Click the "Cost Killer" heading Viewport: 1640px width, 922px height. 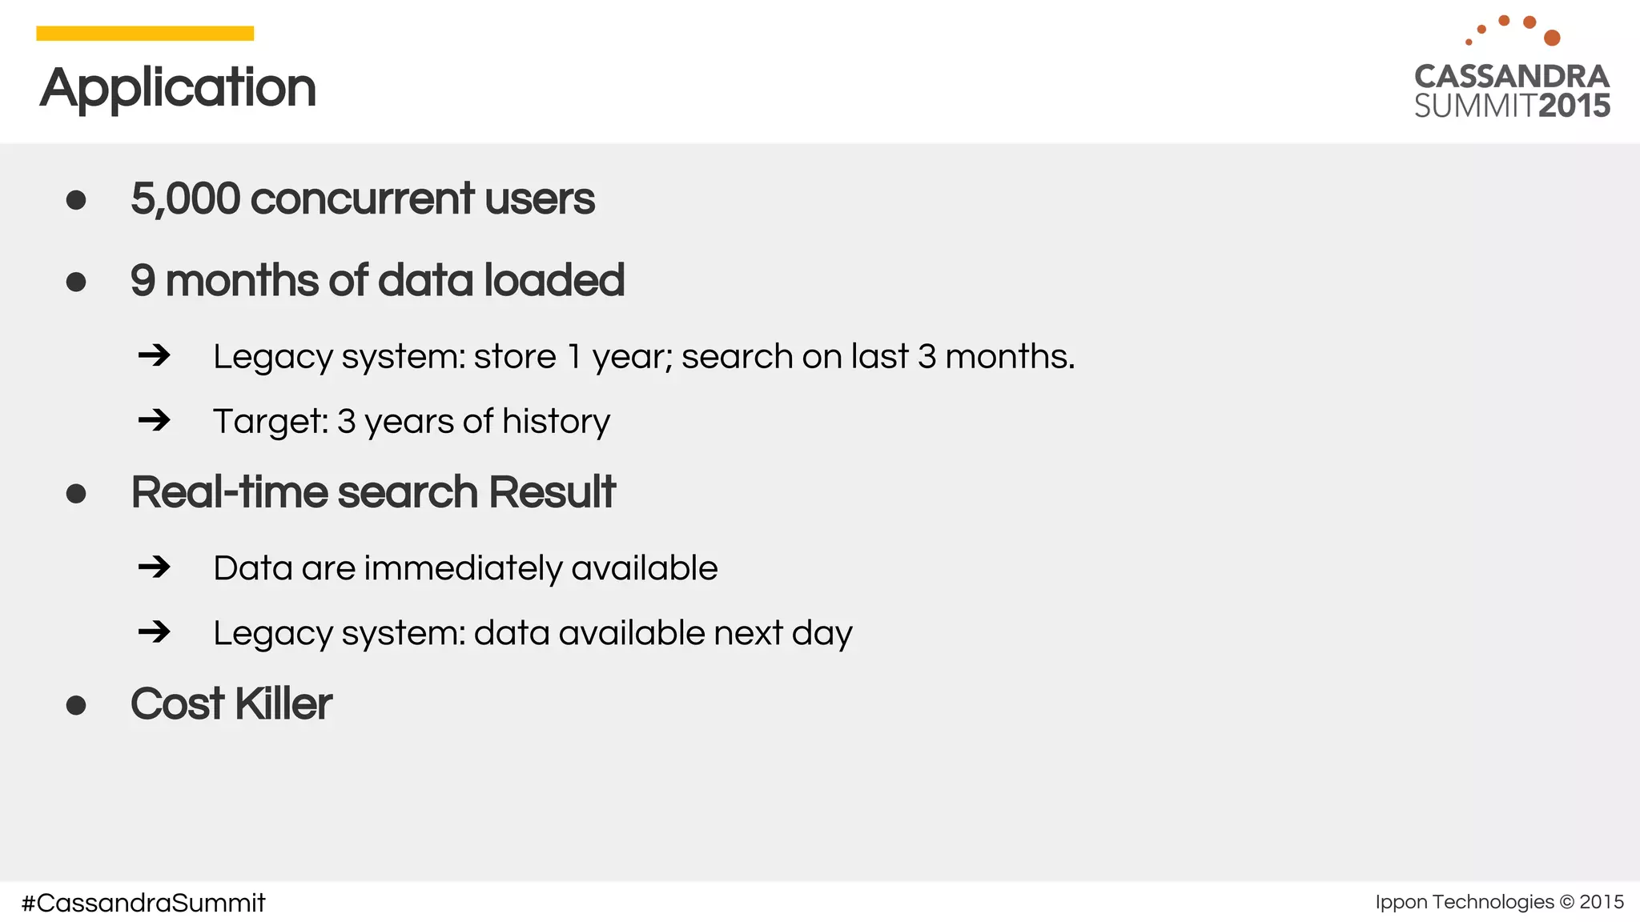(231, 704)
